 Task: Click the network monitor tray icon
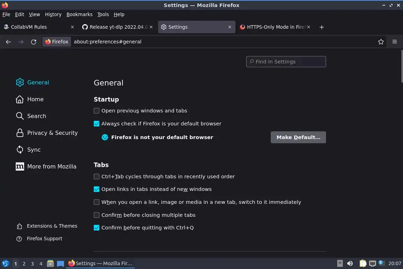[x=372, y=263]
